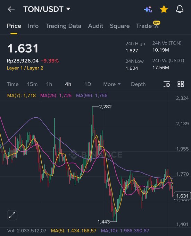Select the 1D chart interval

click(x=88, y=84)
